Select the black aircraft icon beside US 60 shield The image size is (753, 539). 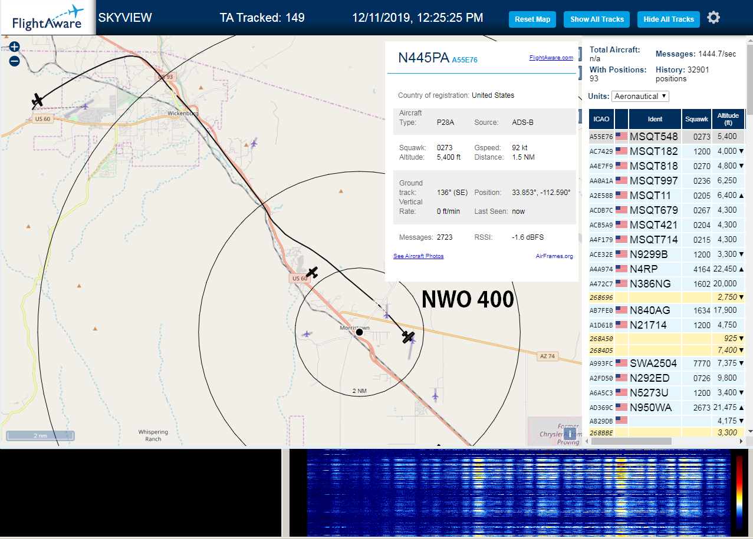[x=312, y=272]
